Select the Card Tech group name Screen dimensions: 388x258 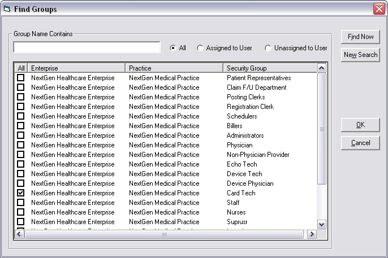click(241, 193)
